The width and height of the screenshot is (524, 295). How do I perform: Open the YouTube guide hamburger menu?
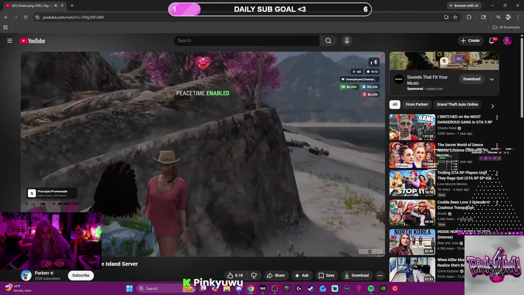[x=10, y=41]
